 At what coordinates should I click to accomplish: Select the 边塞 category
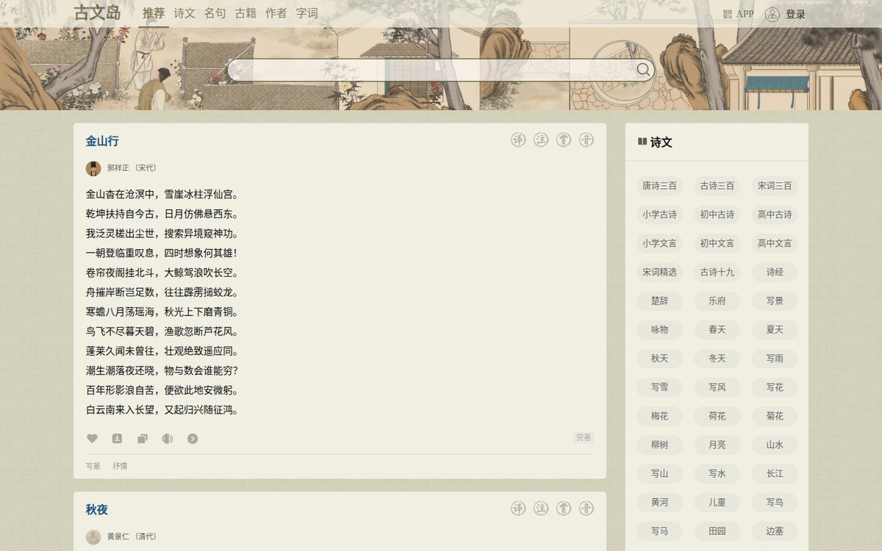coord(775,531)
